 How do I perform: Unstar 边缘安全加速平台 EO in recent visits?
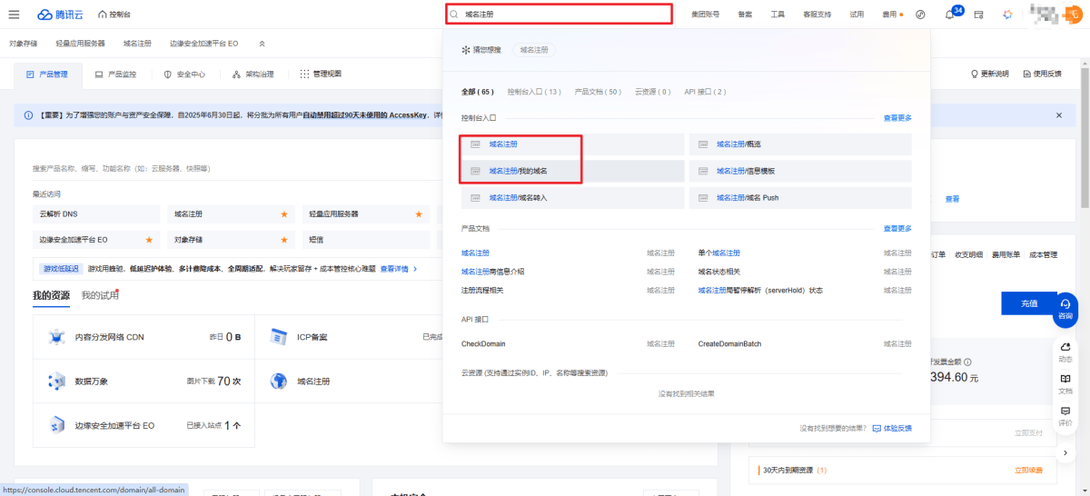point(149,240)
